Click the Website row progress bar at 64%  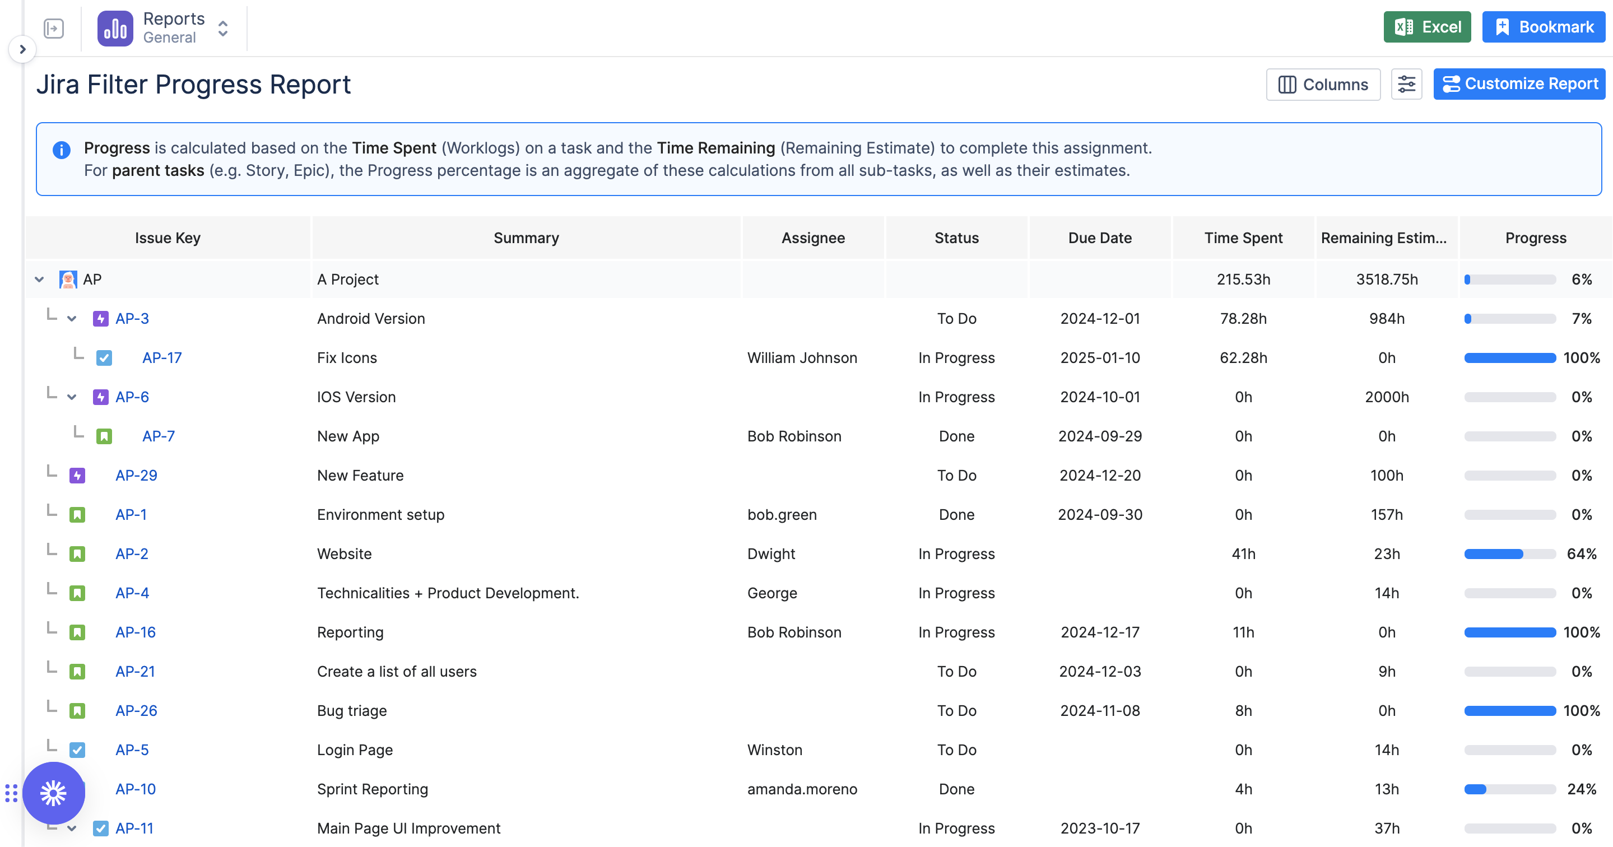1510,554
